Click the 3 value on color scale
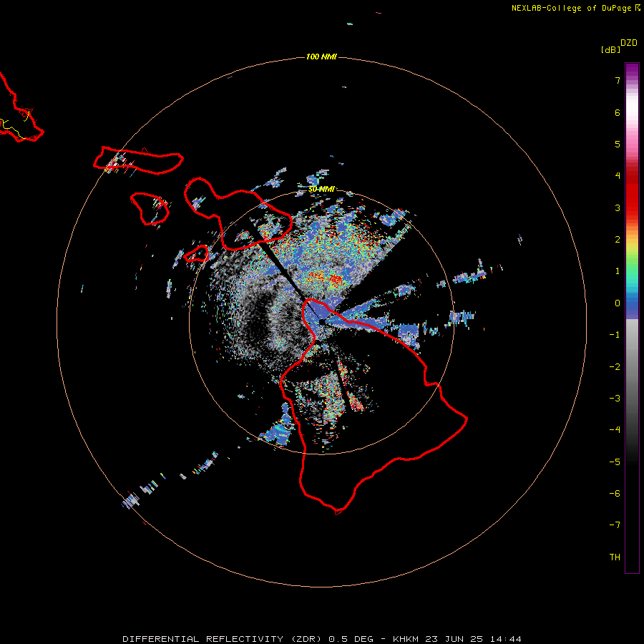644x644 pixels. [x=618, y=208]
